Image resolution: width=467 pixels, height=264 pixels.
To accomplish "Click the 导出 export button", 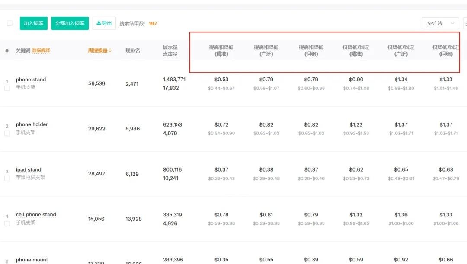I will [104, 23].
